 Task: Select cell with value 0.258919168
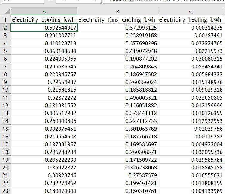click(117, 35)
